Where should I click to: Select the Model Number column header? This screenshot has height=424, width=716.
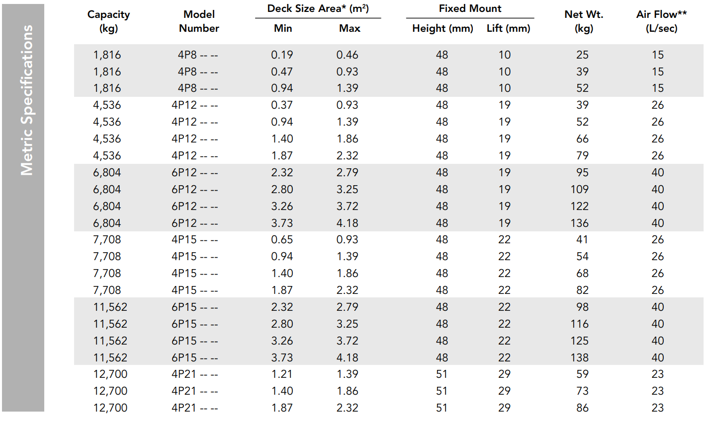(x=199, y=21)
